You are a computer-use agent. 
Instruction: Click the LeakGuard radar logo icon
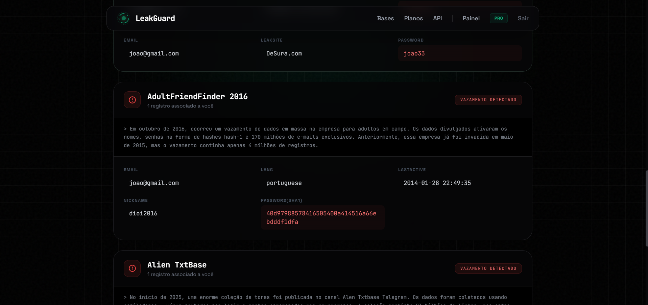(124, 18)
